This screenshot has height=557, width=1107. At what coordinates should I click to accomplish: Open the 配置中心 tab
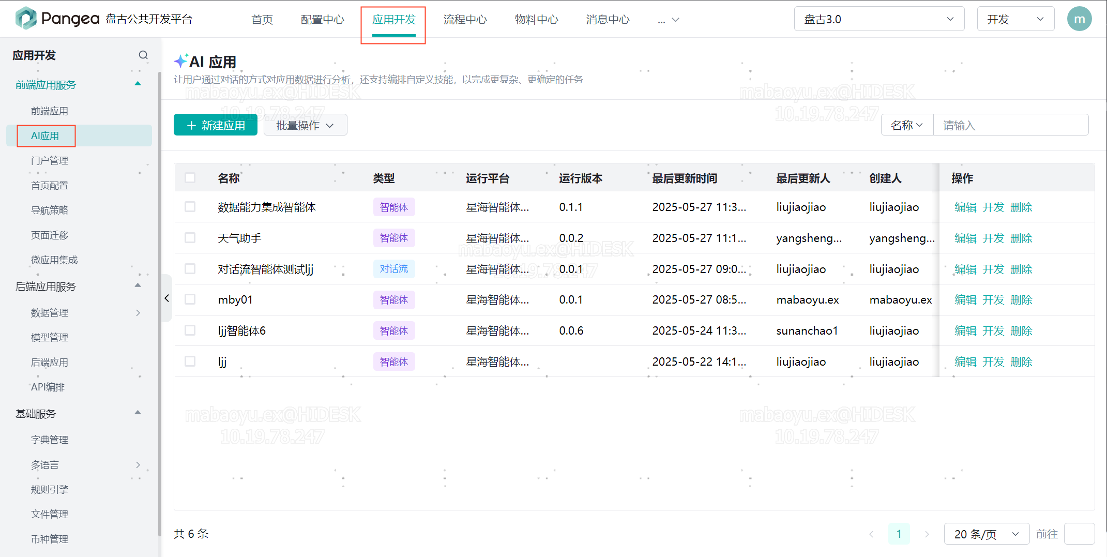[x=322, y=19]
